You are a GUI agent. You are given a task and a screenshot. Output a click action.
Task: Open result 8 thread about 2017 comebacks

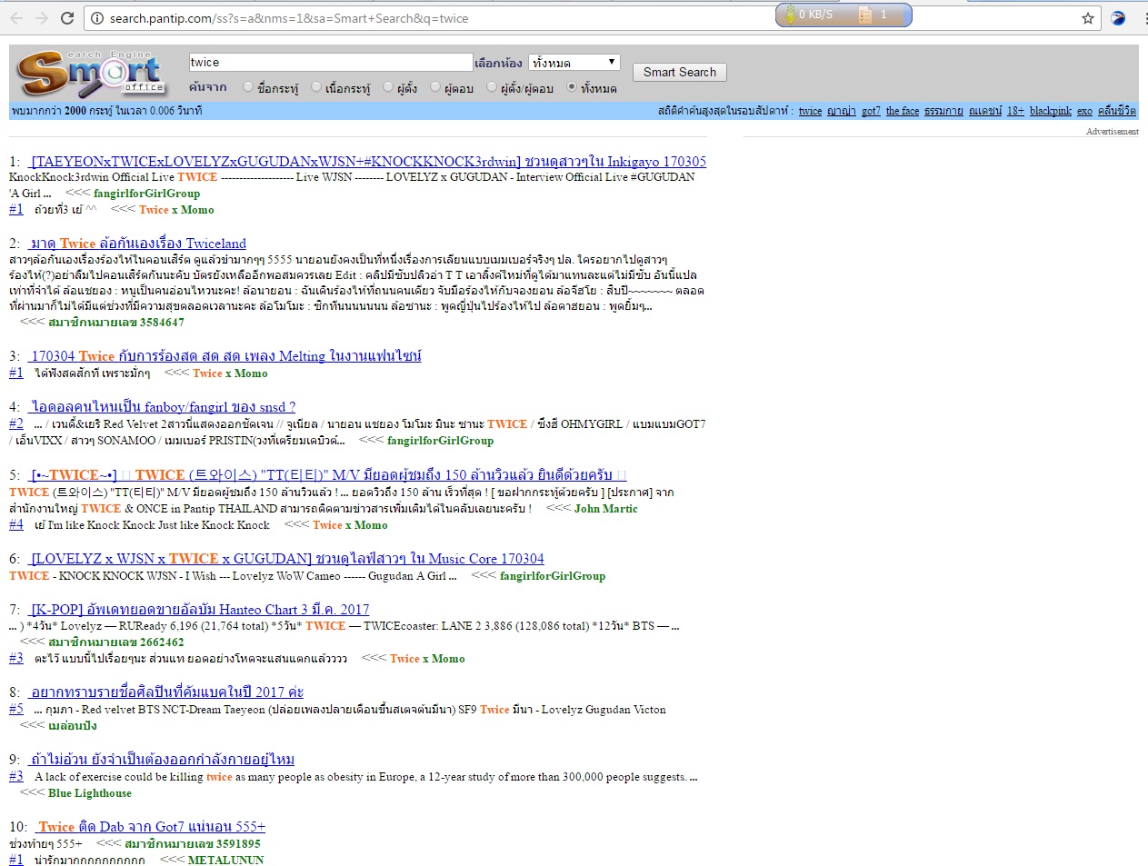click(x=167, y=692)
